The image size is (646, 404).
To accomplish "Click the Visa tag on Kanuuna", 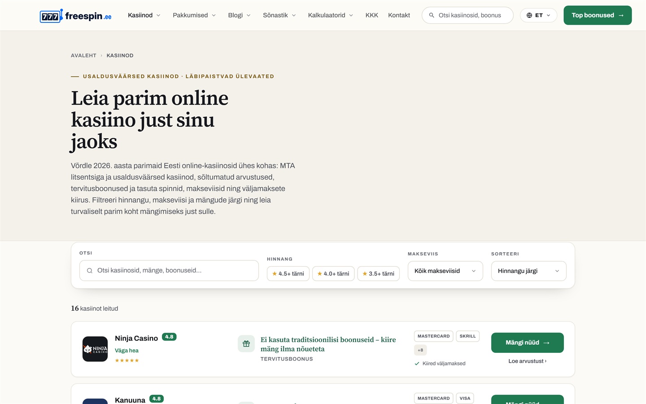I will 465,398.
